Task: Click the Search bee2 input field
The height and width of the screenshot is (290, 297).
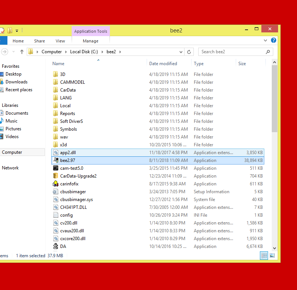Action: (232, 52)
